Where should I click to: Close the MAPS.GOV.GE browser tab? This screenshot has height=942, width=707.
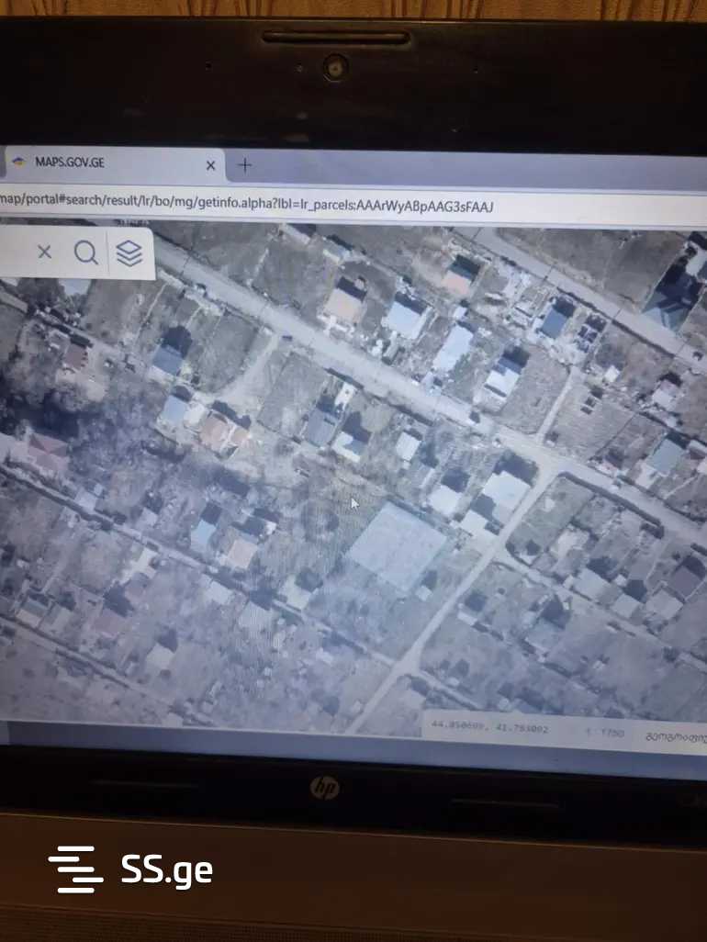click(x=210, y=165)
